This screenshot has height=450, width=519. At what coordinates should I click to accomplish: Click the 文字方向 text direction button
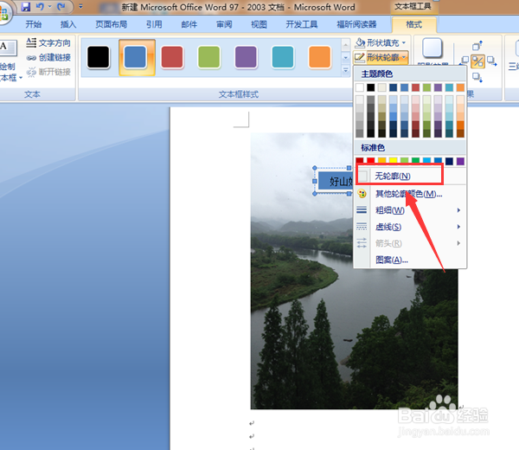point(48,42)
